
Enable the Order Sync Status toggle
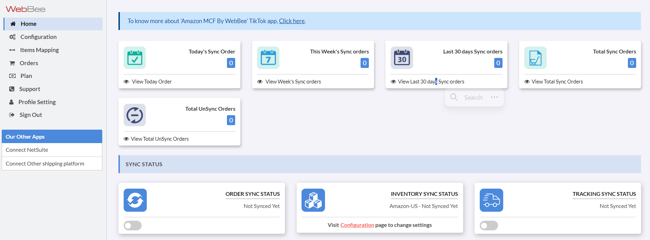133,226
